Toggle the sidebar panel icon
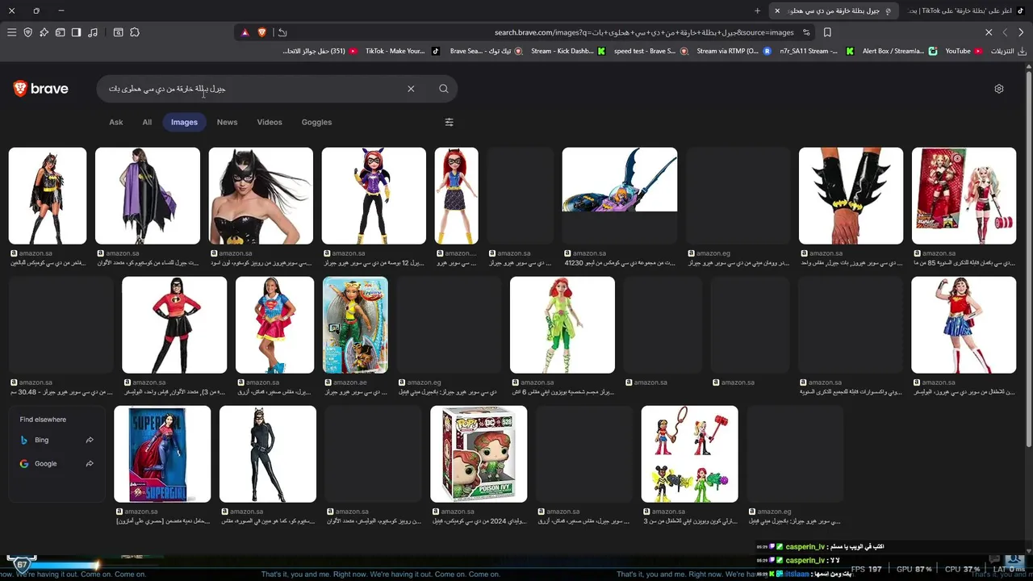 tap(76, 32)
